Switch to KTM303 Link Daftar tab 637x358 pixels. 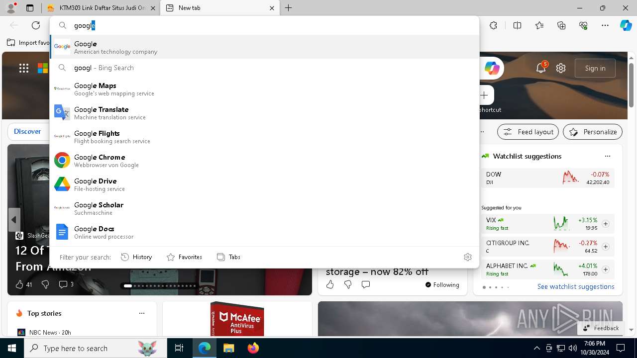pyautogui.click(x=100, y=8)
